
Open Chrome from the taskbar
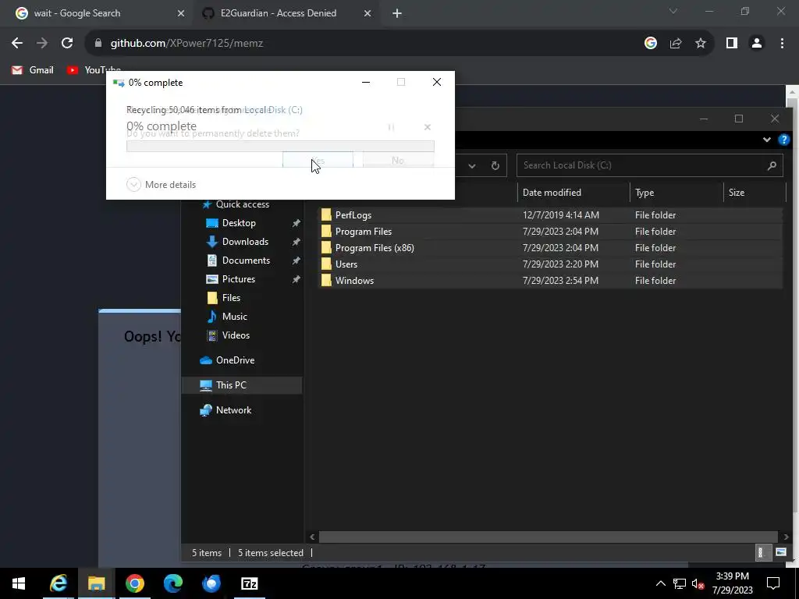coord(134,583)
